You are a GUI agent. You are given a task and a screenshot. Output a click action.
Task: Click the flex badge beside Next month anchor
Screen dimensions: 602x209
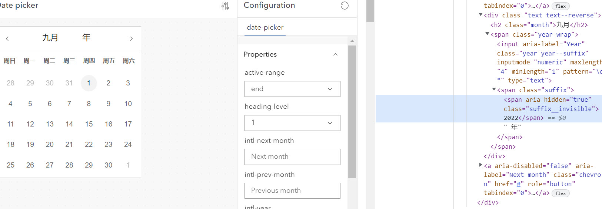pyautogui.click(x=560, y=193)
